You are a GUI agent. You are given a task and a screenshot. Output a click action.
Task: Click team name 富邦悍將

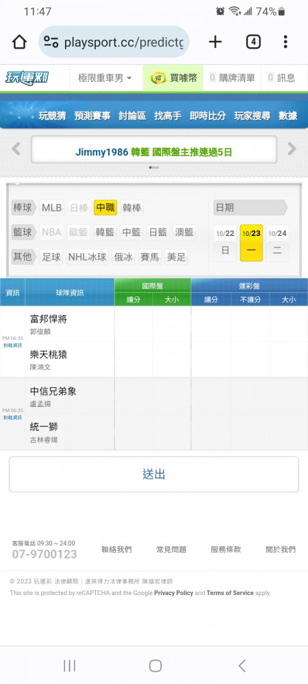[49, 319]
